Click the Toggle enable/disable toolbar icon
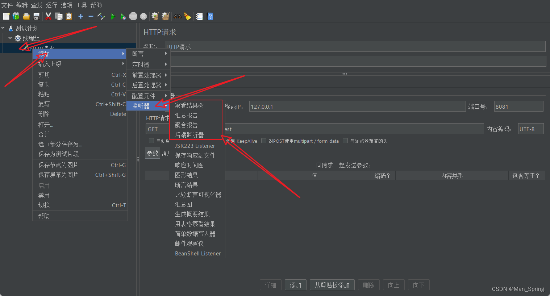The width and height of the screenshot is (550, 296). click(101, 16)
